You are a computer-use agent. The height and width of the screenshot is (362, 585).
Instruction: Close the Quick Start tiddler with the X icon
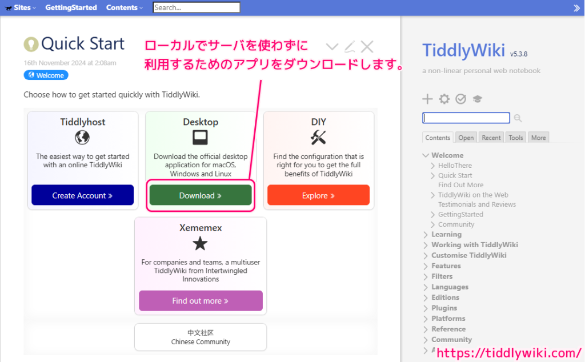pos(367,46)
